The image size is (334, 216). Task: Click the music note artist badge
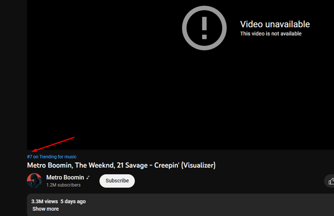[x=88, y=178]
